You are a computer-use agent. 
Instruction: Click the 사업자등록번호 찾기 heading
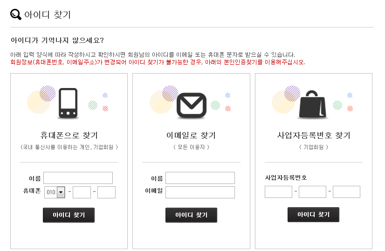[x=314, y=135]
